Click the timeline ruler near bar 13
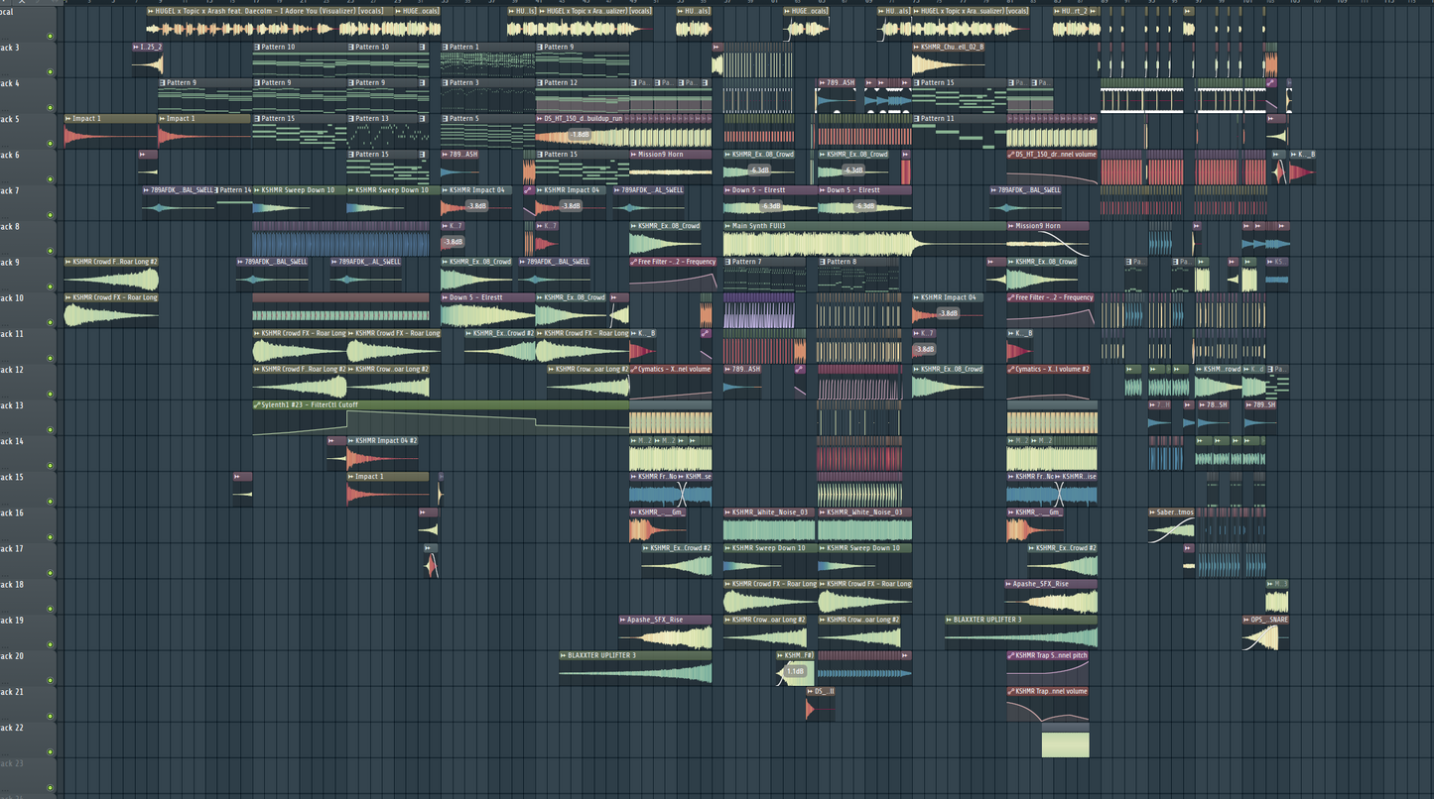1434x799 pixels. (208, 3)
